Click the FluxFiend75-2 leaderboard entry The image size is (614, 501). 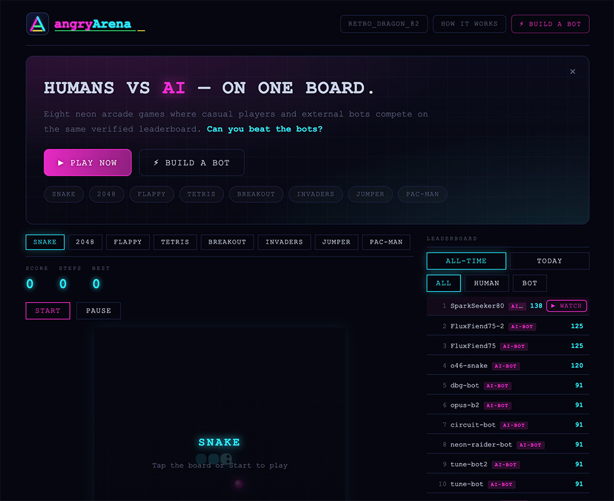508,326
